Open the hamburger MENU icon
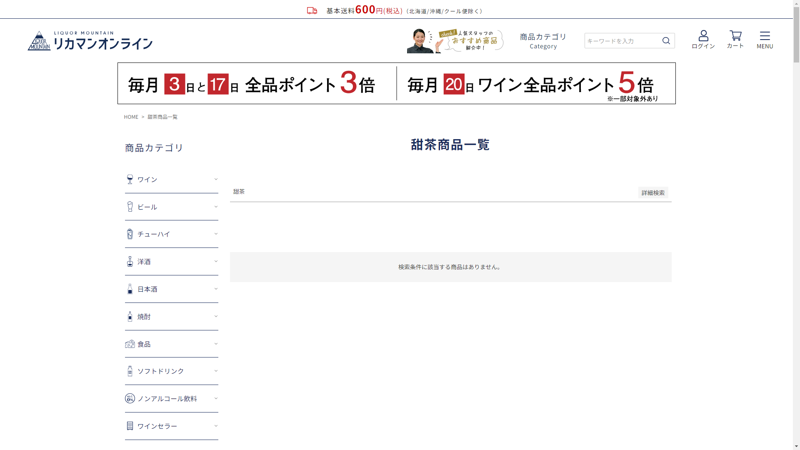The height and width of the screenshot is (450, 800). tap(765, 36)
